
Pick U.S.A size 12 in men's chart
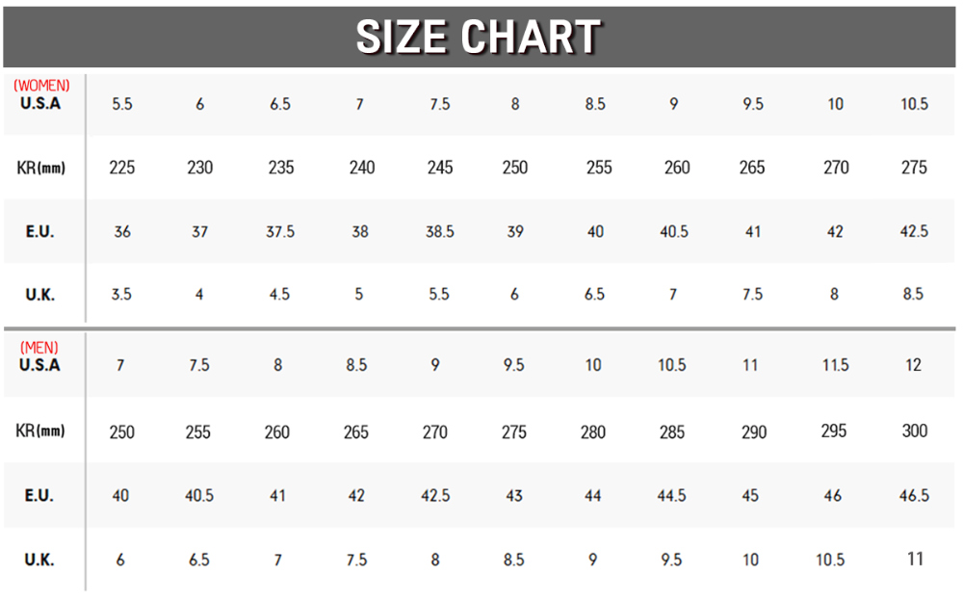(x=913, y=365)
